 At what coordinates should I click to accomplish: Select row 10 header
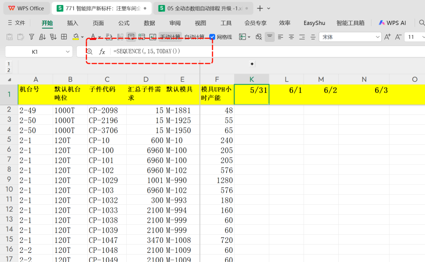pos(9,190)
